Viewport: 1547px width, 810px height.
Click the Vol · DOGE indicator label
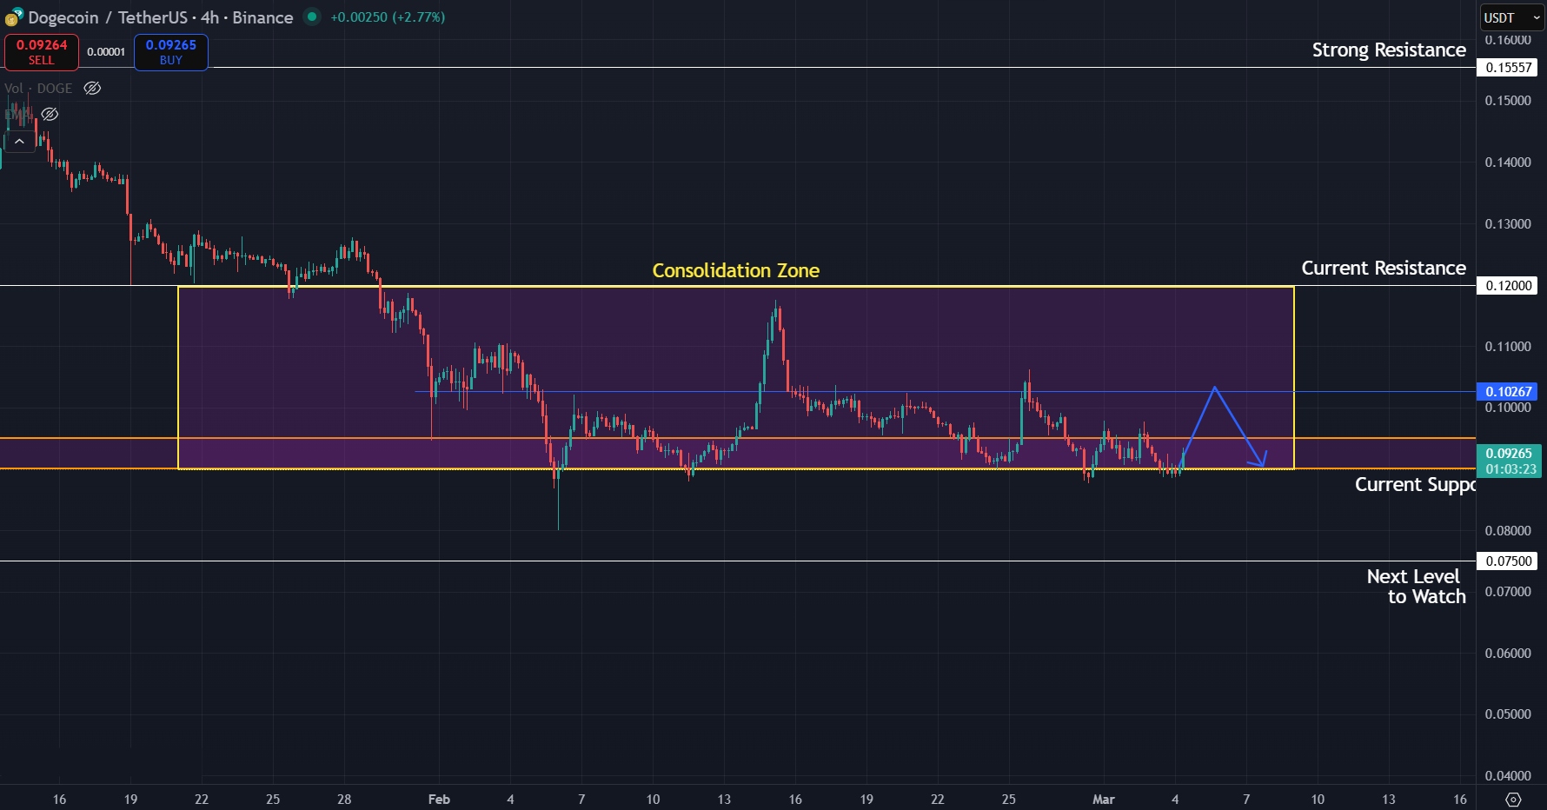point(38,88)
